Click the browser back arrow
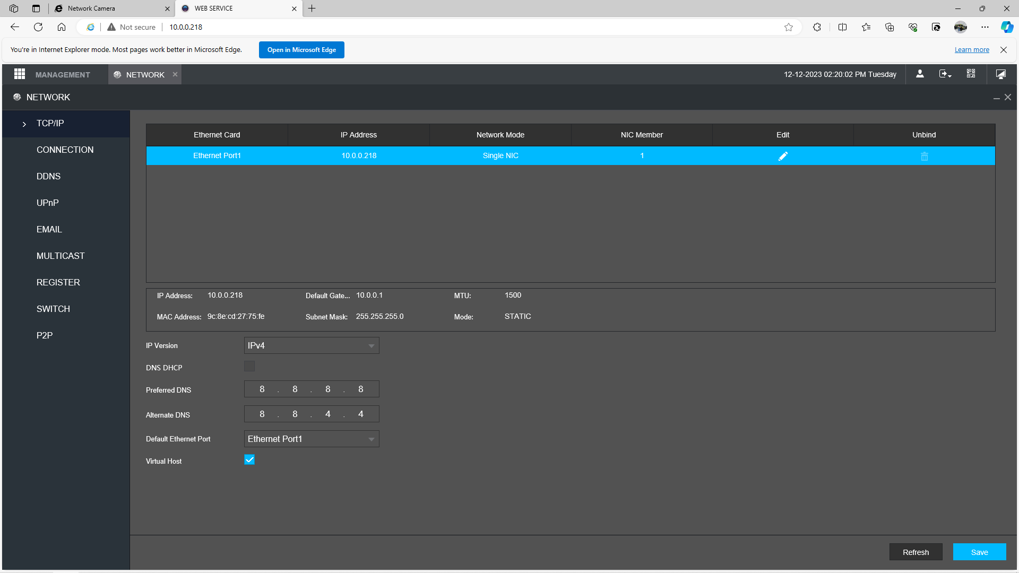The height and width of the screenshot is (573, 1019). click(x=15, y=27)
